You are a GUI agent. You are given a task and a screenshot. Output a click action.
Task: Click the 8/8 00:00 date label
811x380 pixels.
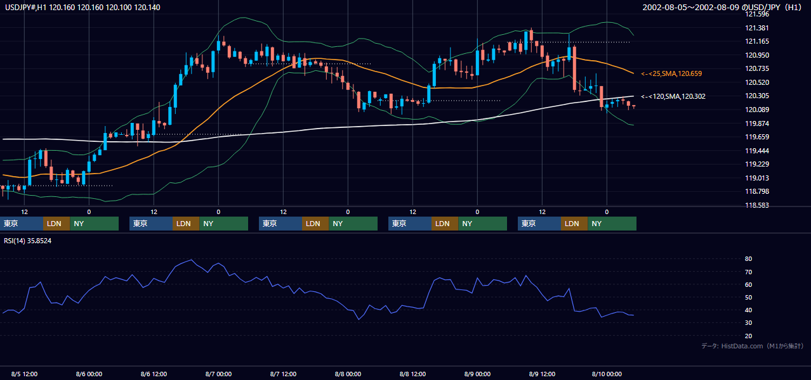click(348, 374)
